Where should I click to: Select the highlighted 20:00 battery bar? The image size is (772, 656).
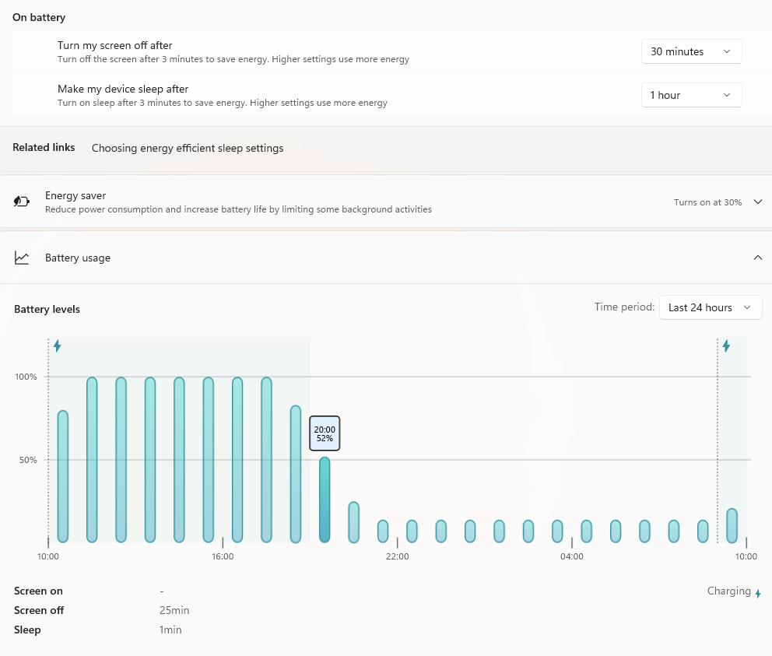point(325,500)
